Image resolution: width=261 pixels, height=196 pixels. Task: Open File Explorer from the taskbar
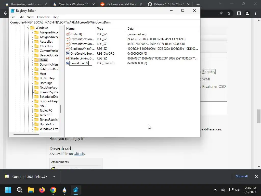pos(31,190)
